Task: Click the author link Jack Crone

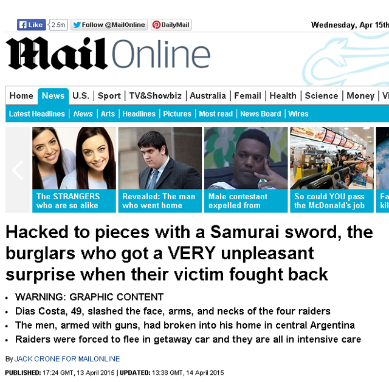Action: click(67, 359)
